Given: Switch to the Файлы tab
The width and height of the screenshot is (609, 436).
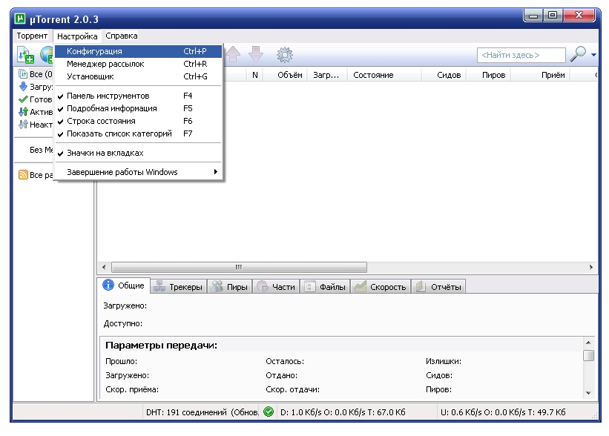Looking at the screenshot, I should pos(325,287).
